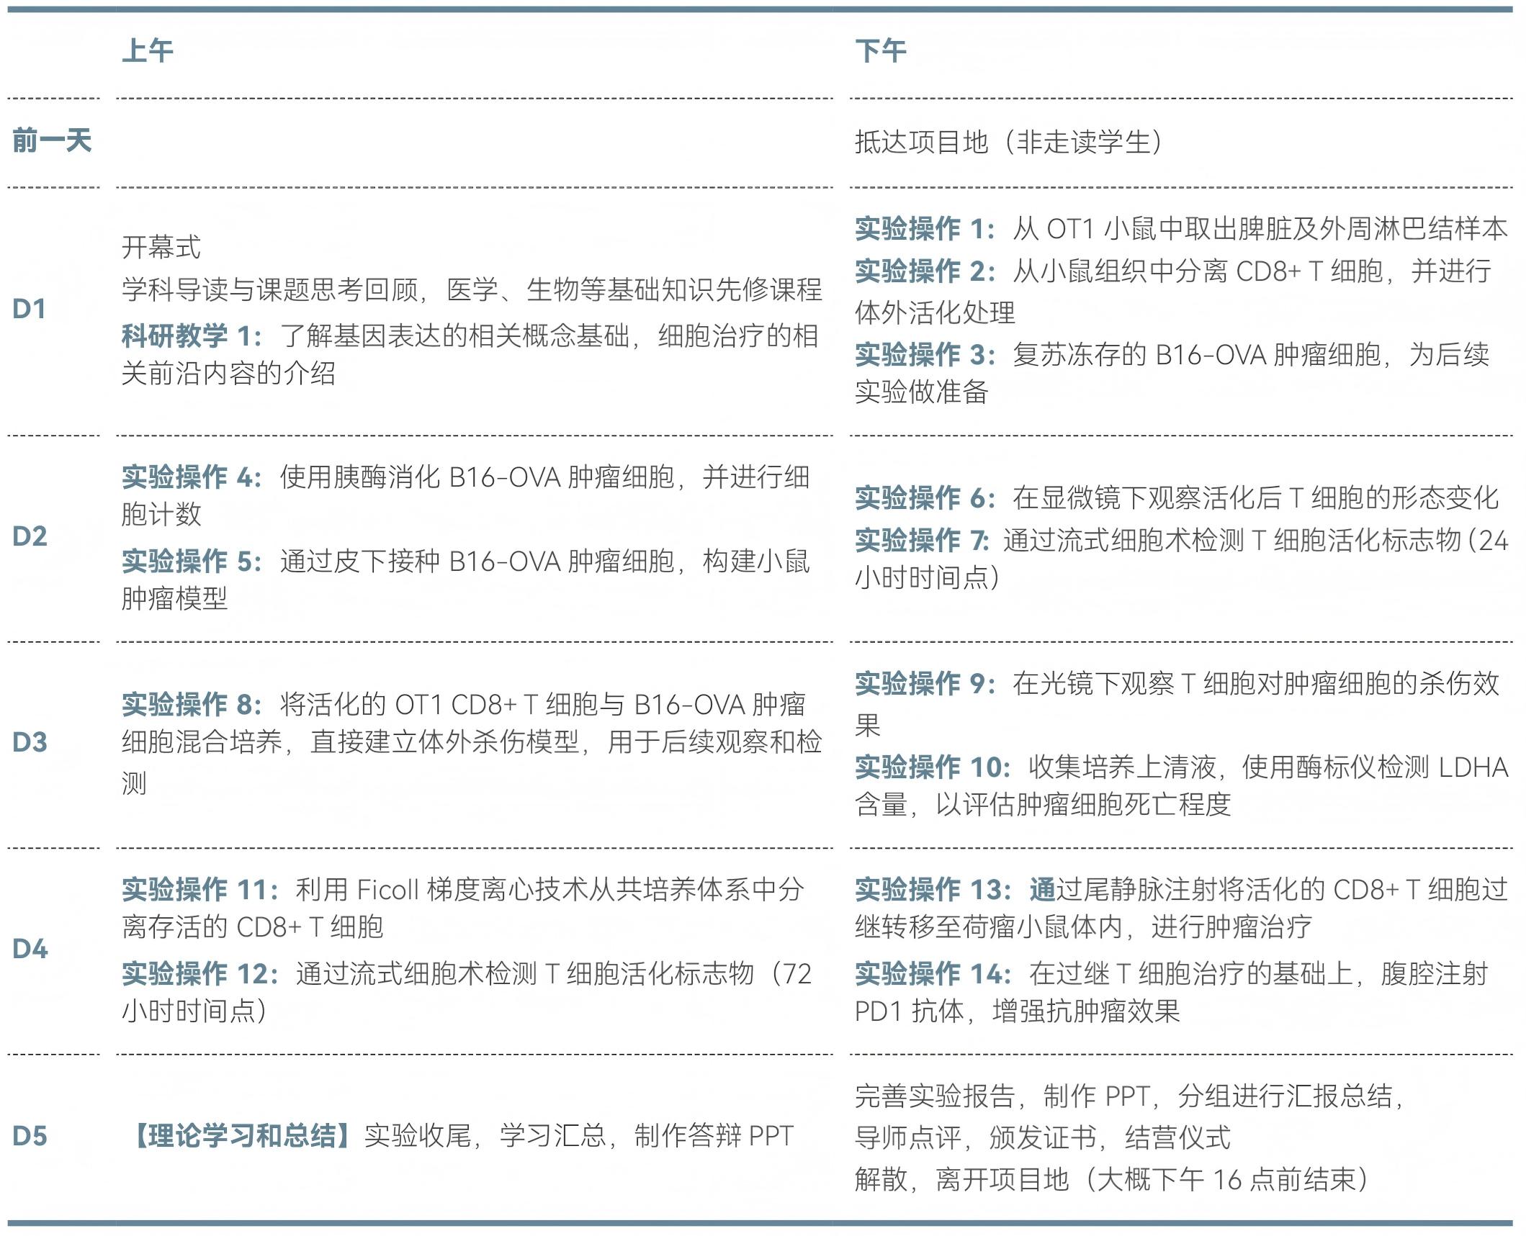The width and height of the screenshot is (1526, 1236).
Task: Click the 前一天 row label
Action: pos(52,140)
